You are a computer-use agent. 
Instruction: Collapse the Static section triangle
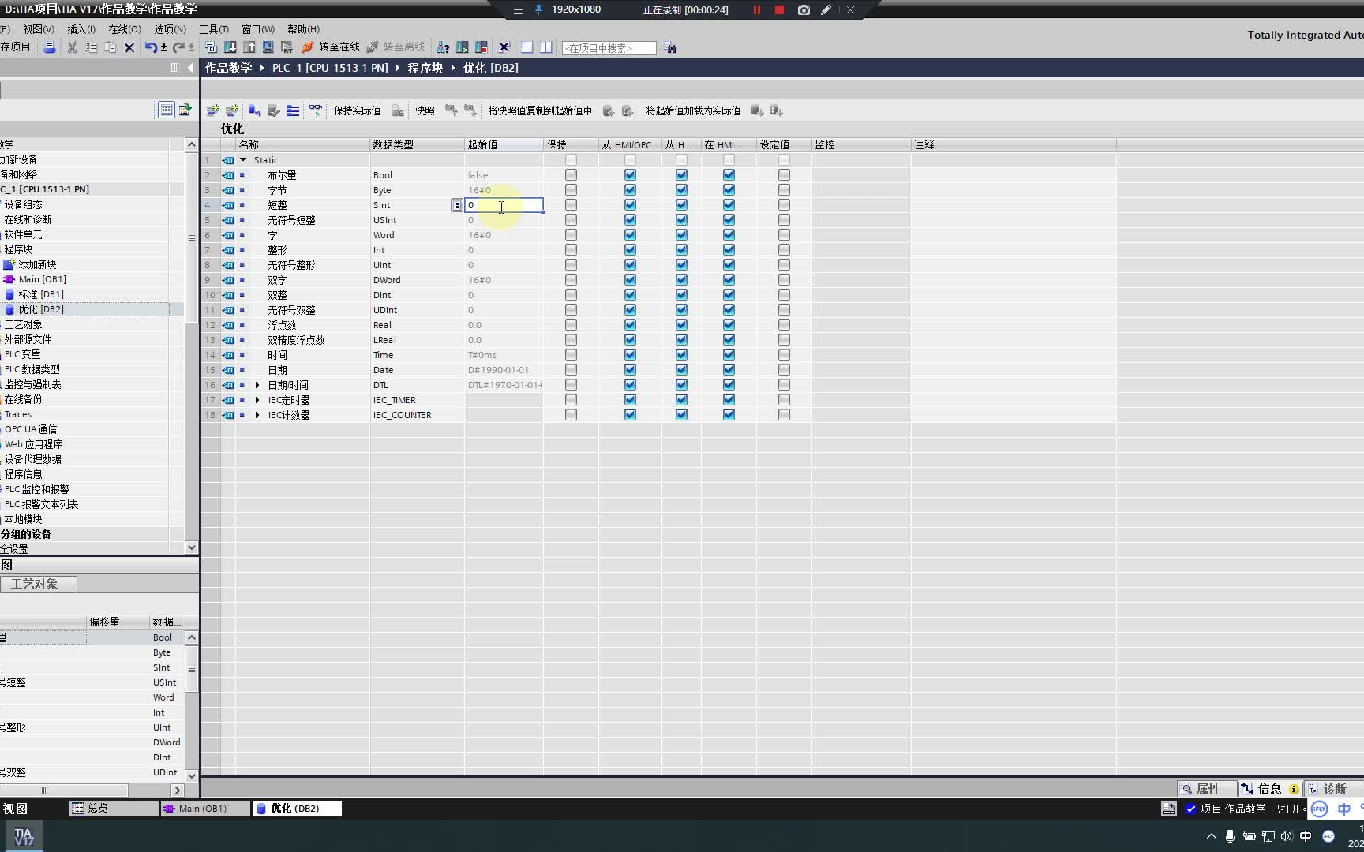(243, 160)
